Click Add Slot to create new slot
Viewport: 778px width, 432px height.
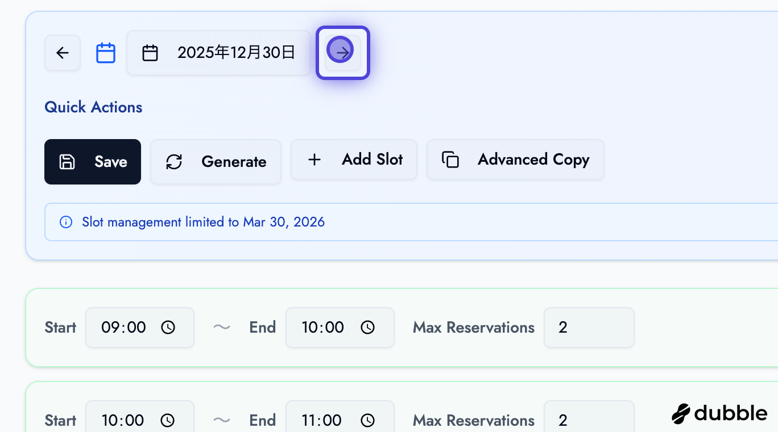(354, 160)
